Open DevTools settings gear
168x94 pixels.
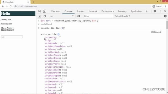(155, 11)
